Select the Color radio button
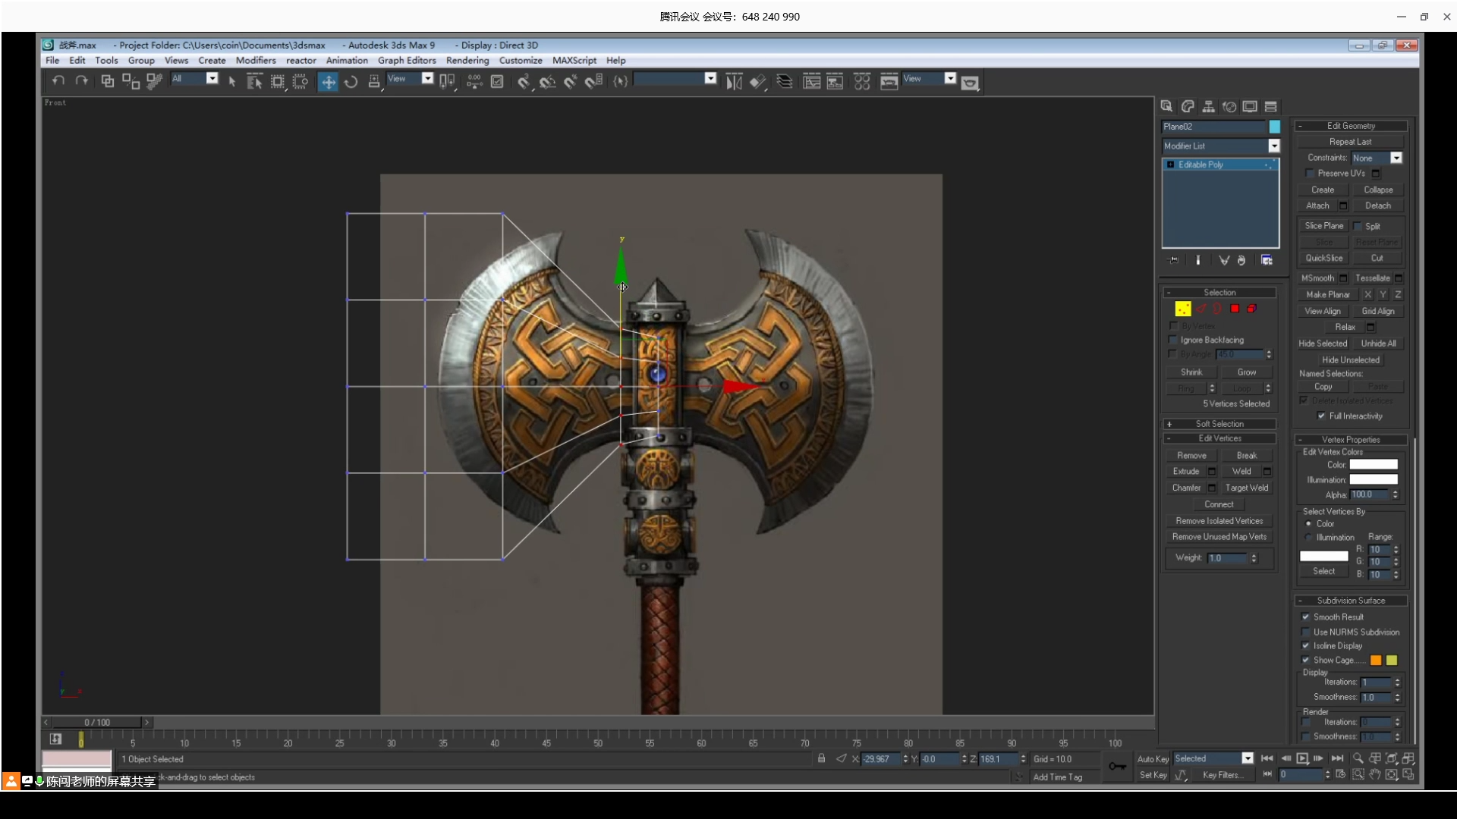The width and height of the screenshot is (1457, 819). (1309, 524)
